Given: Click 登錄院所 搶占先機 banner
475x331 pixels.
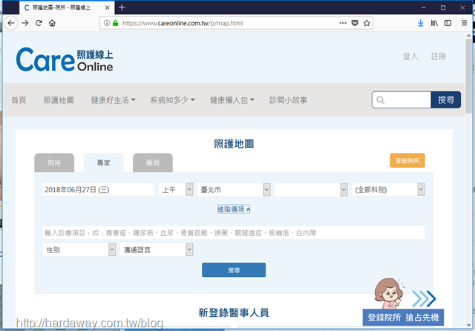Looking at the screenshot, I should (403, 318).
